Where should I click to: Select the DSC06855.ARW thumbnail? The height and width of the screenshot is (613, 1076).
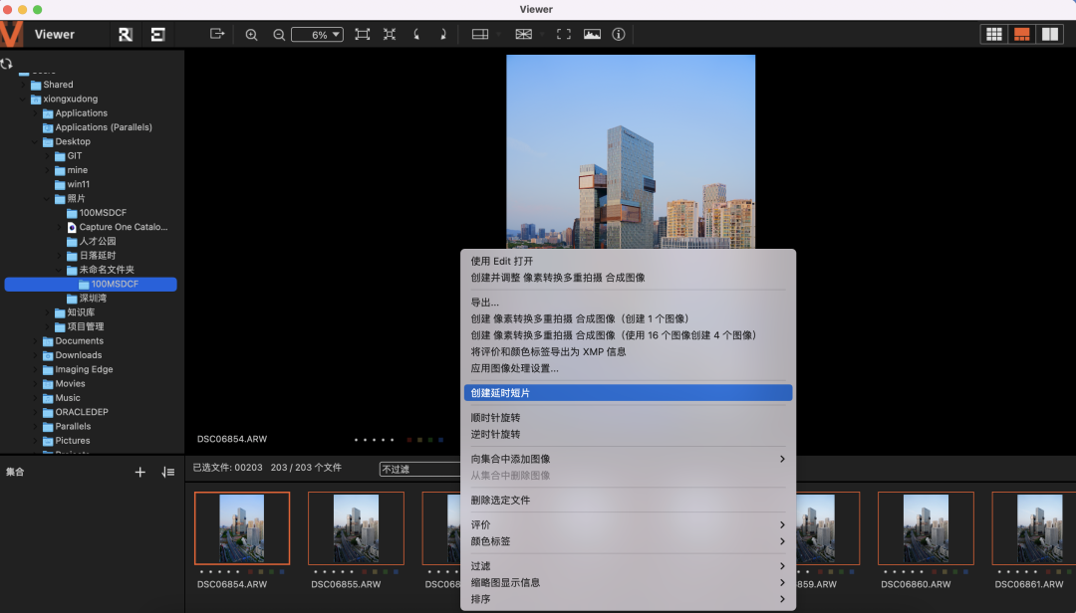tap(356, 528)
